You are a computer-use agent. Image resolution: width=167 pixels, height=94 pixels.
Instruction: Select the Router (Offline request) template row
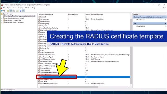[x=84, y=66]
